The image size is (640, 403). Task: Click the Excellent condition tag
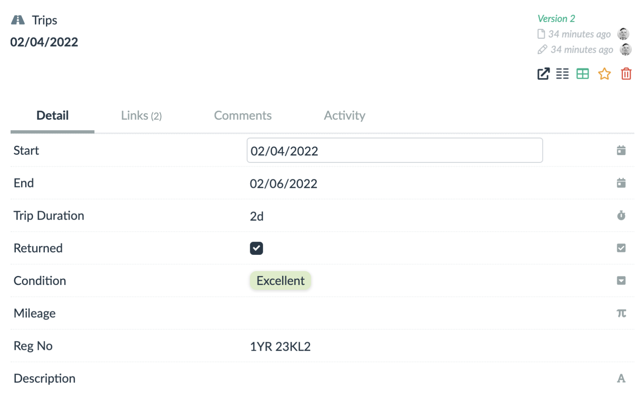[280, 281]
